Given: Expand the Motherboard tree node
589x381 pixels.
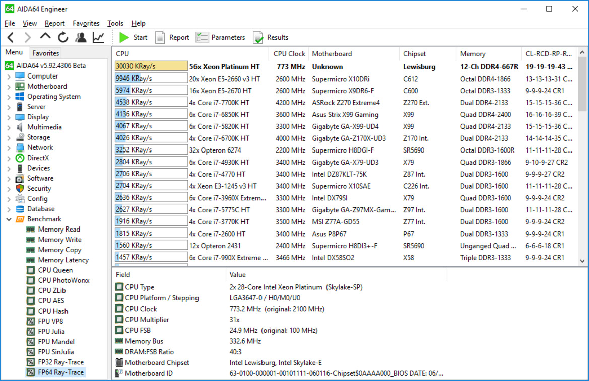Looking at the screenshot, I should point(9,87).
